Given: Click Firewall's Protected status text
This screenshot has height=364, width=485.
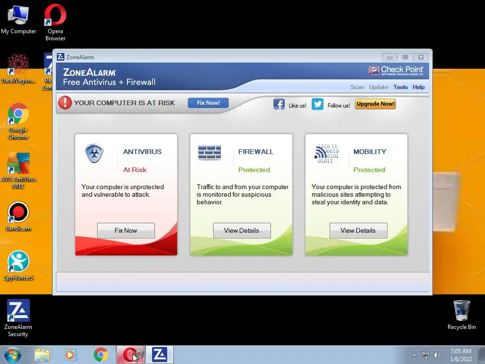Looking at the screenshot, I should [254, 170].
